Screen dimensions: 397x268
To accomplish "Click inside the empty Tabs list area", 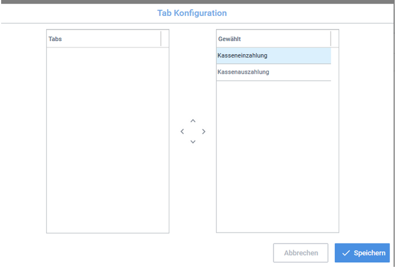I will pos(108,140).
